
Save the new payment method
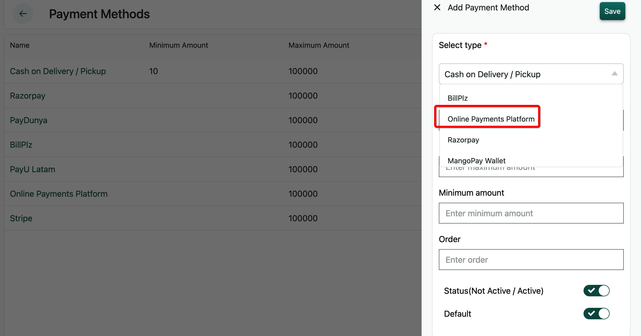point(612,11)
